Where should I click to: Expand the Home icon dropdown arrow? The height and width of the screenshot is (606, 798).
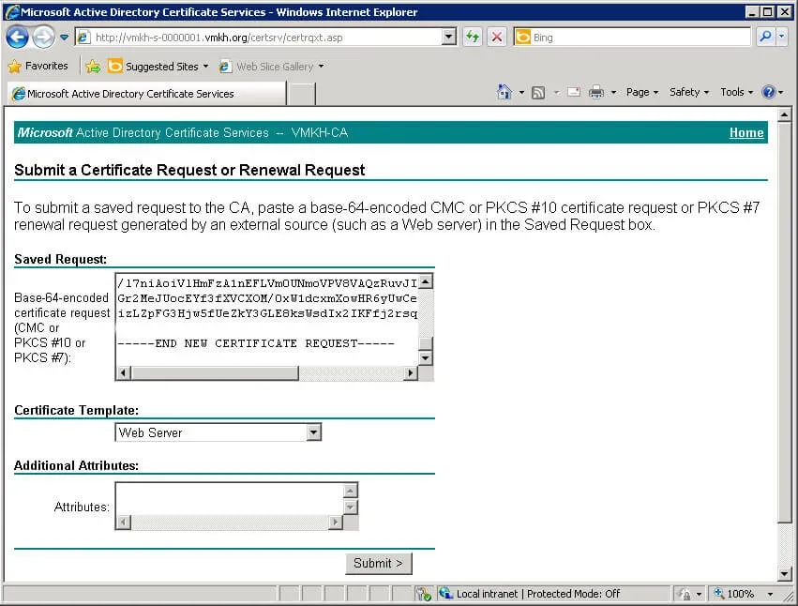(521, 92)
